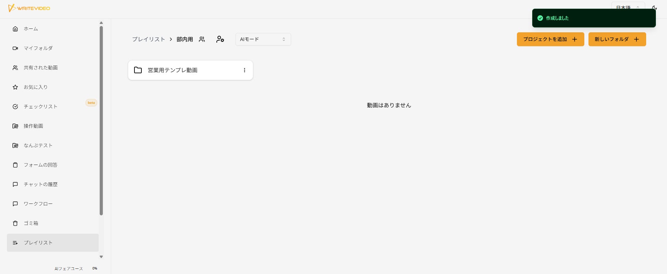Click the chat history bubble icon

coord(15,184)
